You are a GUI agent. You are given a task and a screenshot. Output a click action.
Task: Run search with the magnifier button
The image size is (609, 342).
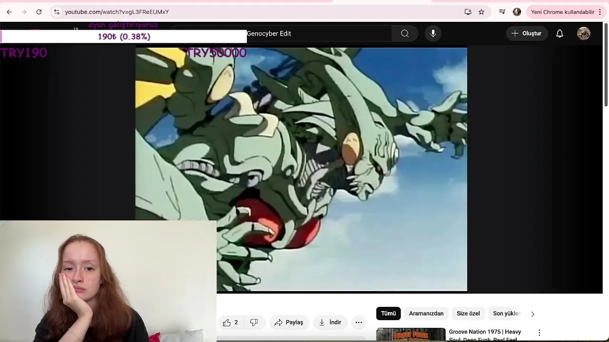[405, 33]
